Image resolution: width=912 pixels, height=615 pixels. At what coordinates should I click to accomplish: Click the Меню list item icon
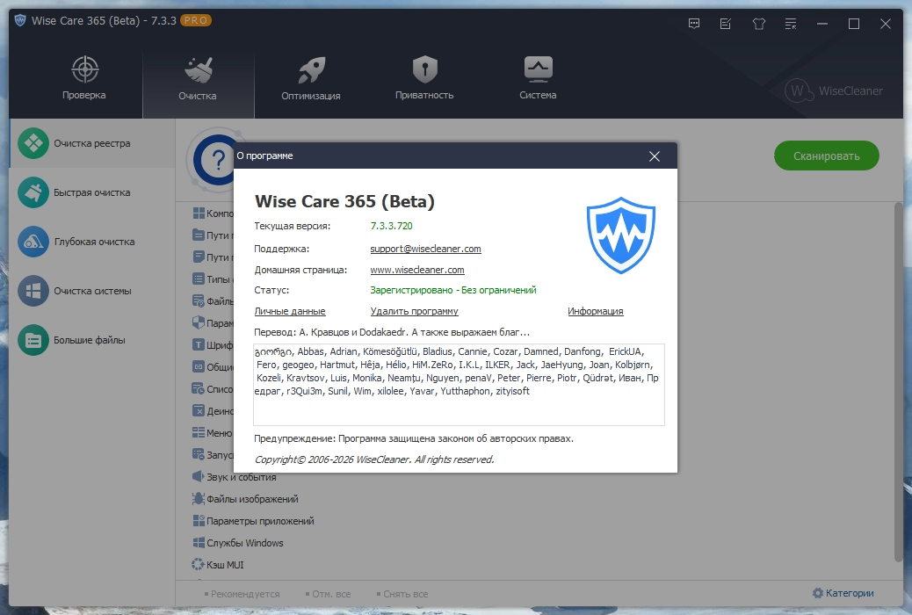pyautogui.click(x=198, y=433)
